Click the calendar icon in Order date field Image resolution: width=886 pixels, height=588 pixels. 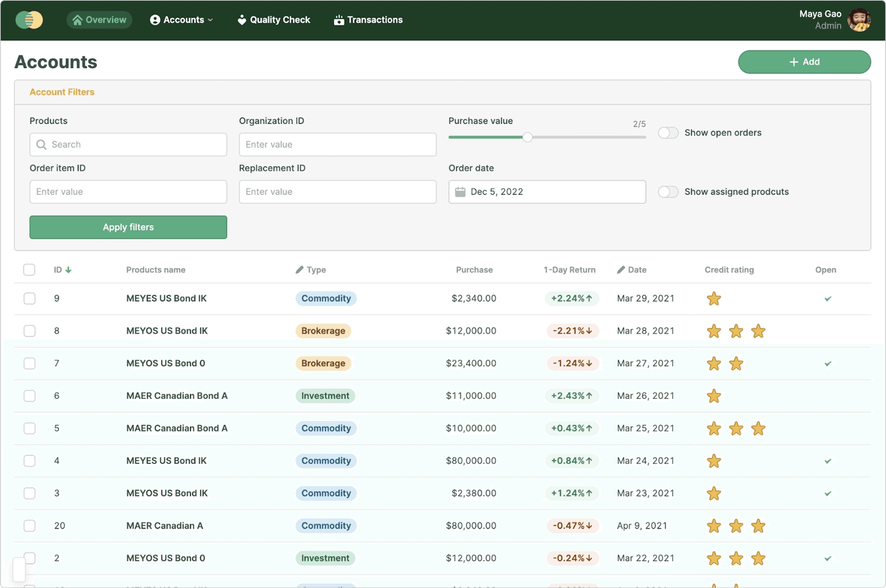461,192
